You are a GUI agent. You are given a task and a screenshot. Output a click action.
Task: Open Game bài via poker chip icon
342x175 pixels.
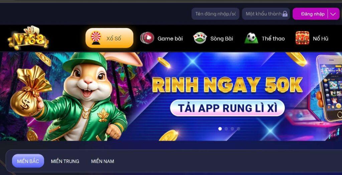click(147, 38)
